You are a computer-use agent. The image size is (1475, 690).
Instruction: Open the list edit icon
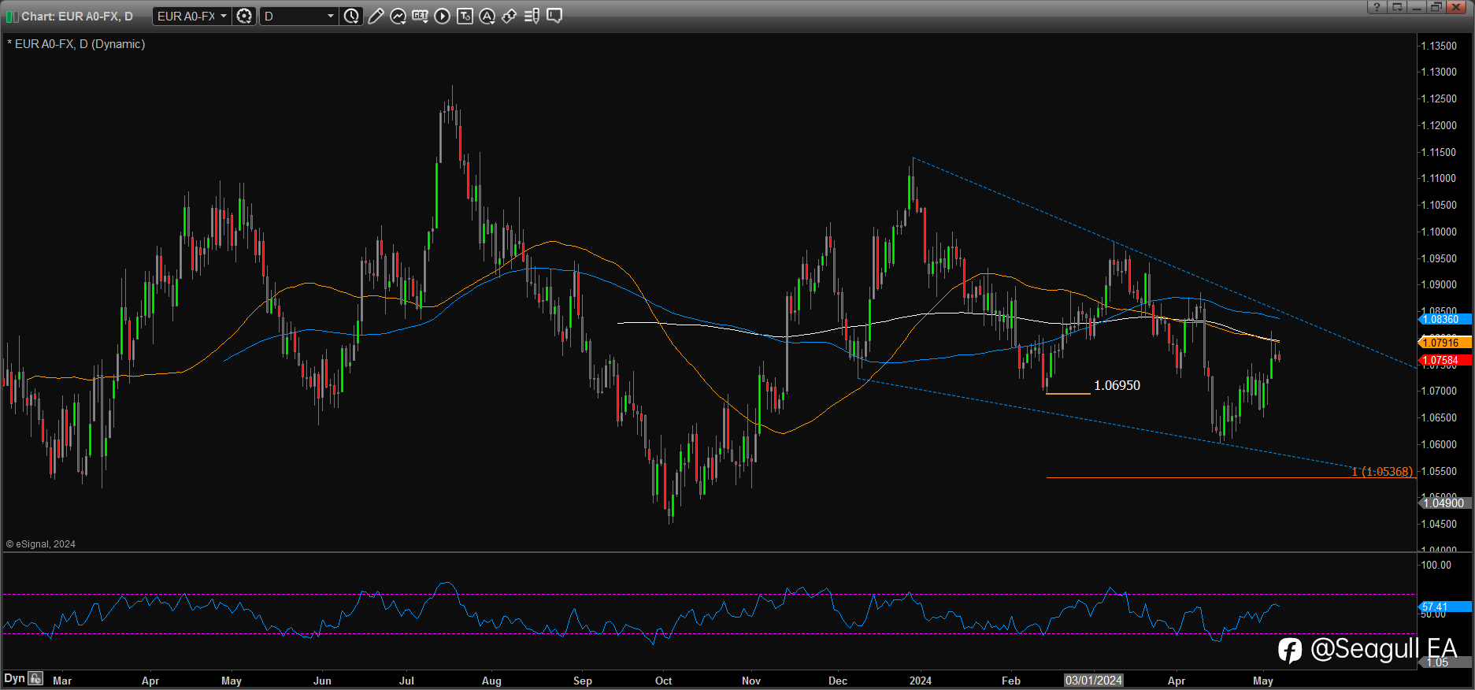pos(532,16)
